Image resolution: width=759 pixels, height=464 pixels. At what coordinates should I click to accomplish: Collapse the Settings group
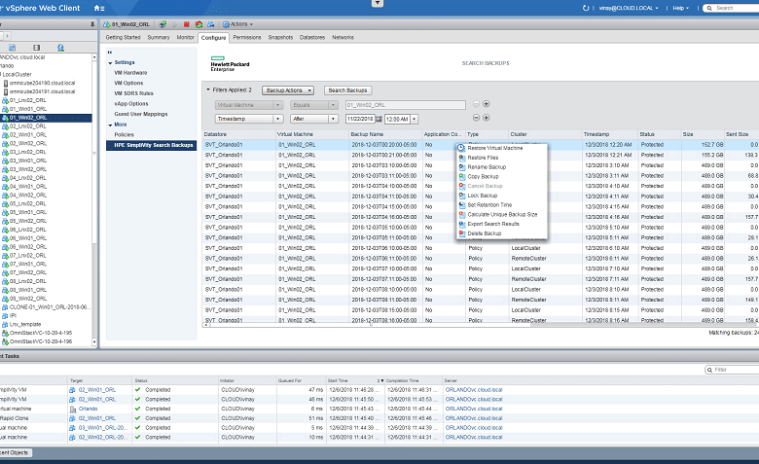[110, 63]
